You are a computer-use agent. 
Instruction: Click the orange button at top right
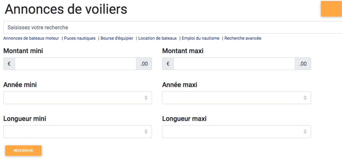click(331, 9)
